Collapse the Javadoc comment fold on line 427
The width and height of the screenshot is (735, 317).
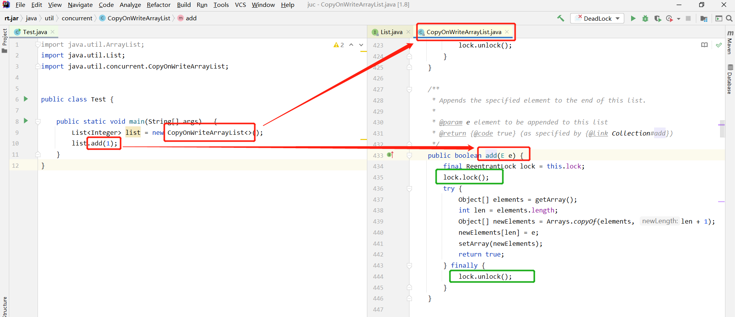[409, 89]
